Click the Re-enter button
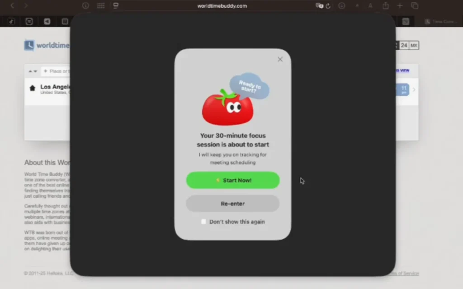The height and width of the screenshot is (289, 463). click(x=232, y=204)
